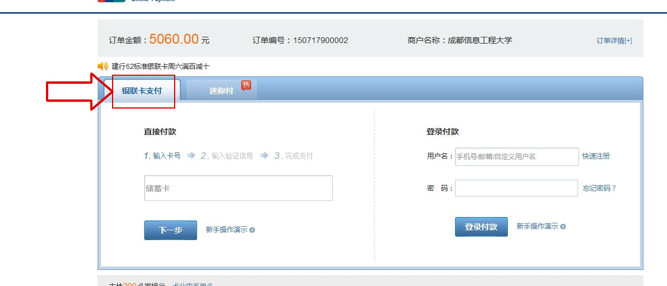Image resolution: width=667 pixels, height=286 pixels.
Task: Open 新手操作演示 link beside 下一步
Action: pyautogui.click(x=226, y=230)
